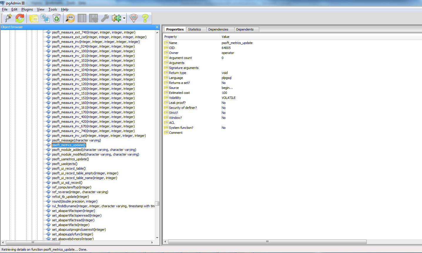The height and width of the screenshot is (253, 422).
Task: Open properties of the selected object
Action: pos(34,18)
